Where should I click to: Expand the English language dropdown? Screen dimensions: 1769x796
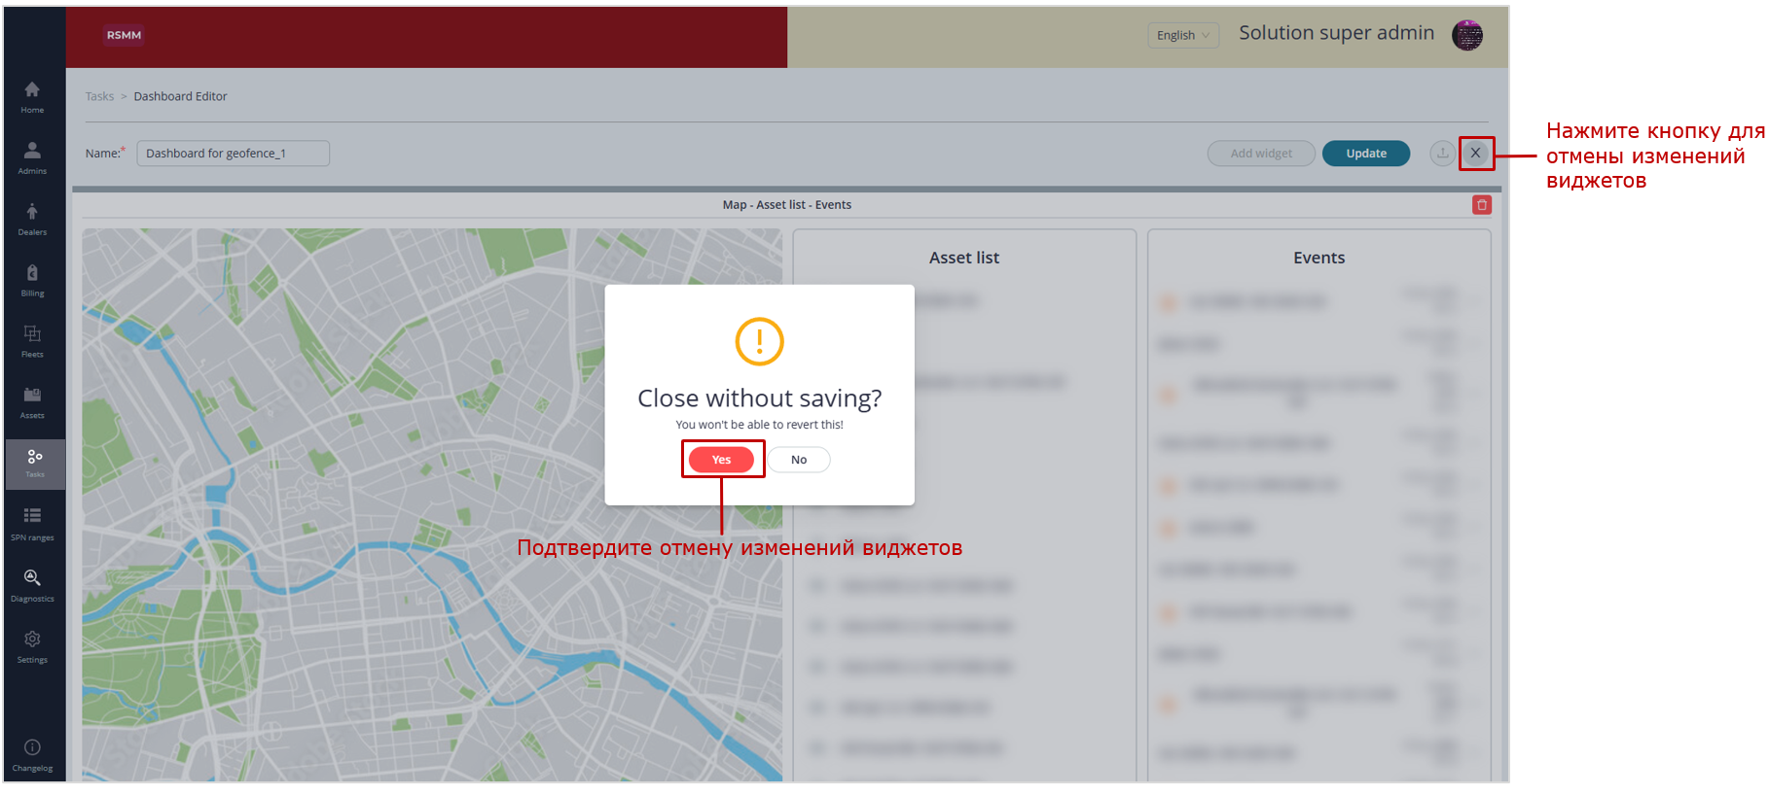(1182, 36)
